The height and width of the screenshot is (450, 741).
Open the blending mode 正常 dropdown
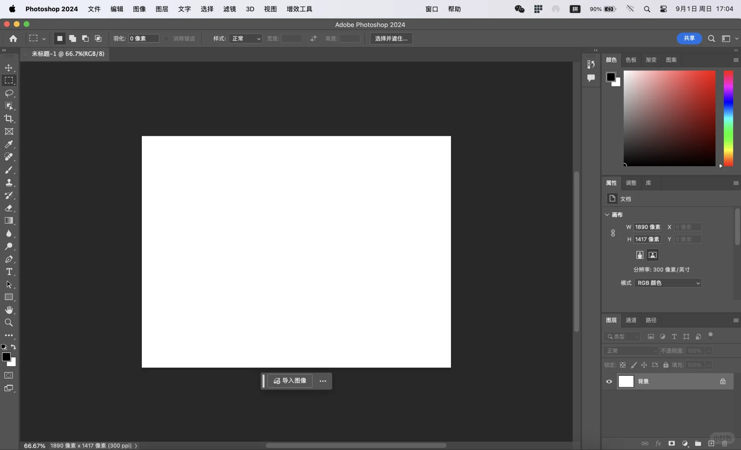pos(630,351)
